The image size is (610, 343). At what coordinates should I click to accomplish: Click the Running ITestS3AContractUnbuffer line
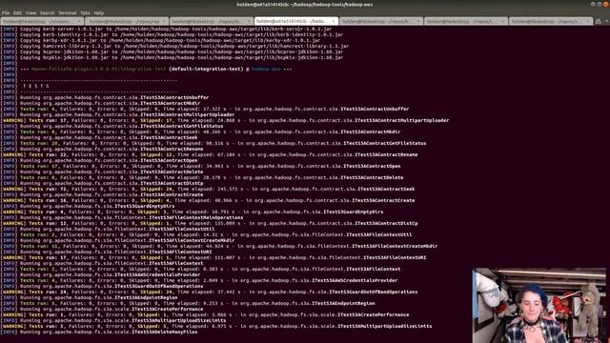(105, 97)
